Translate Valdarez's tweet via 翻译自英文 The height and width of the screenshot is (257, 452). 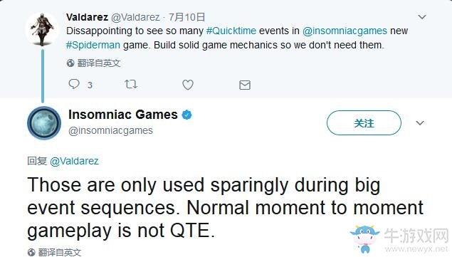click(x=99, y=63)
